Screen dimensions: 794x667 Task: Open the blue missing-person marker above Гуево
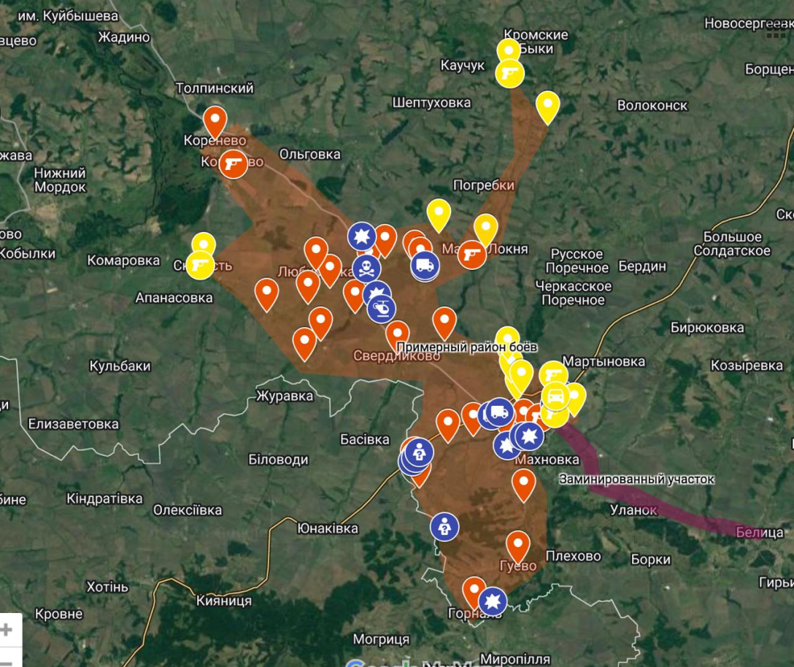[x=444, y=526]
